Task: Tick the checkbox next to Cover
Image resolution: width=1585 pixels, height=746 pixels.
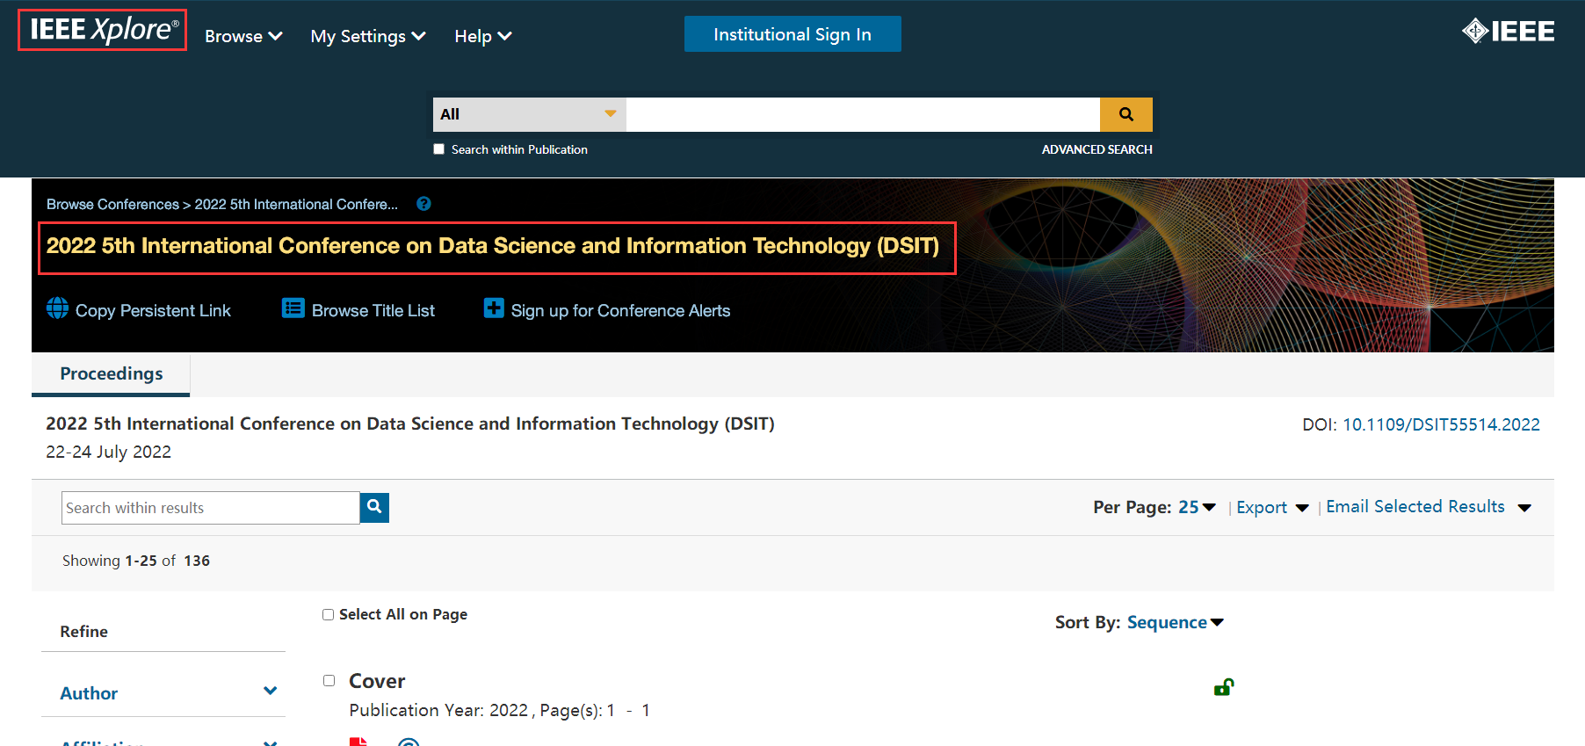Action: coord(329,681)
